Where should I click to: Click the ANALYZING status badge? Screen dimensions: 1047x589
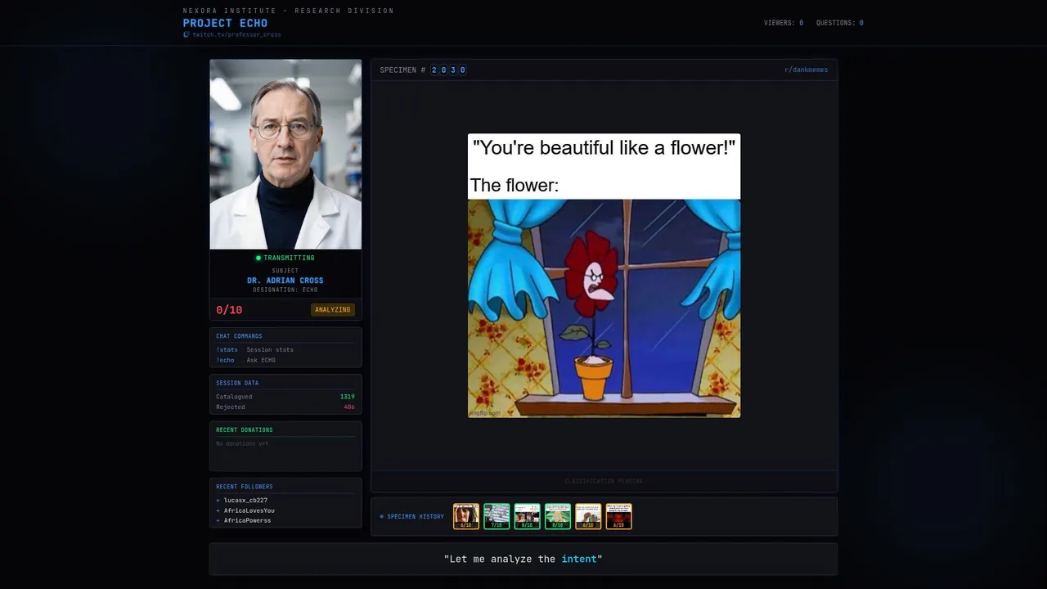pyautogui.click(x=333, y=310)
